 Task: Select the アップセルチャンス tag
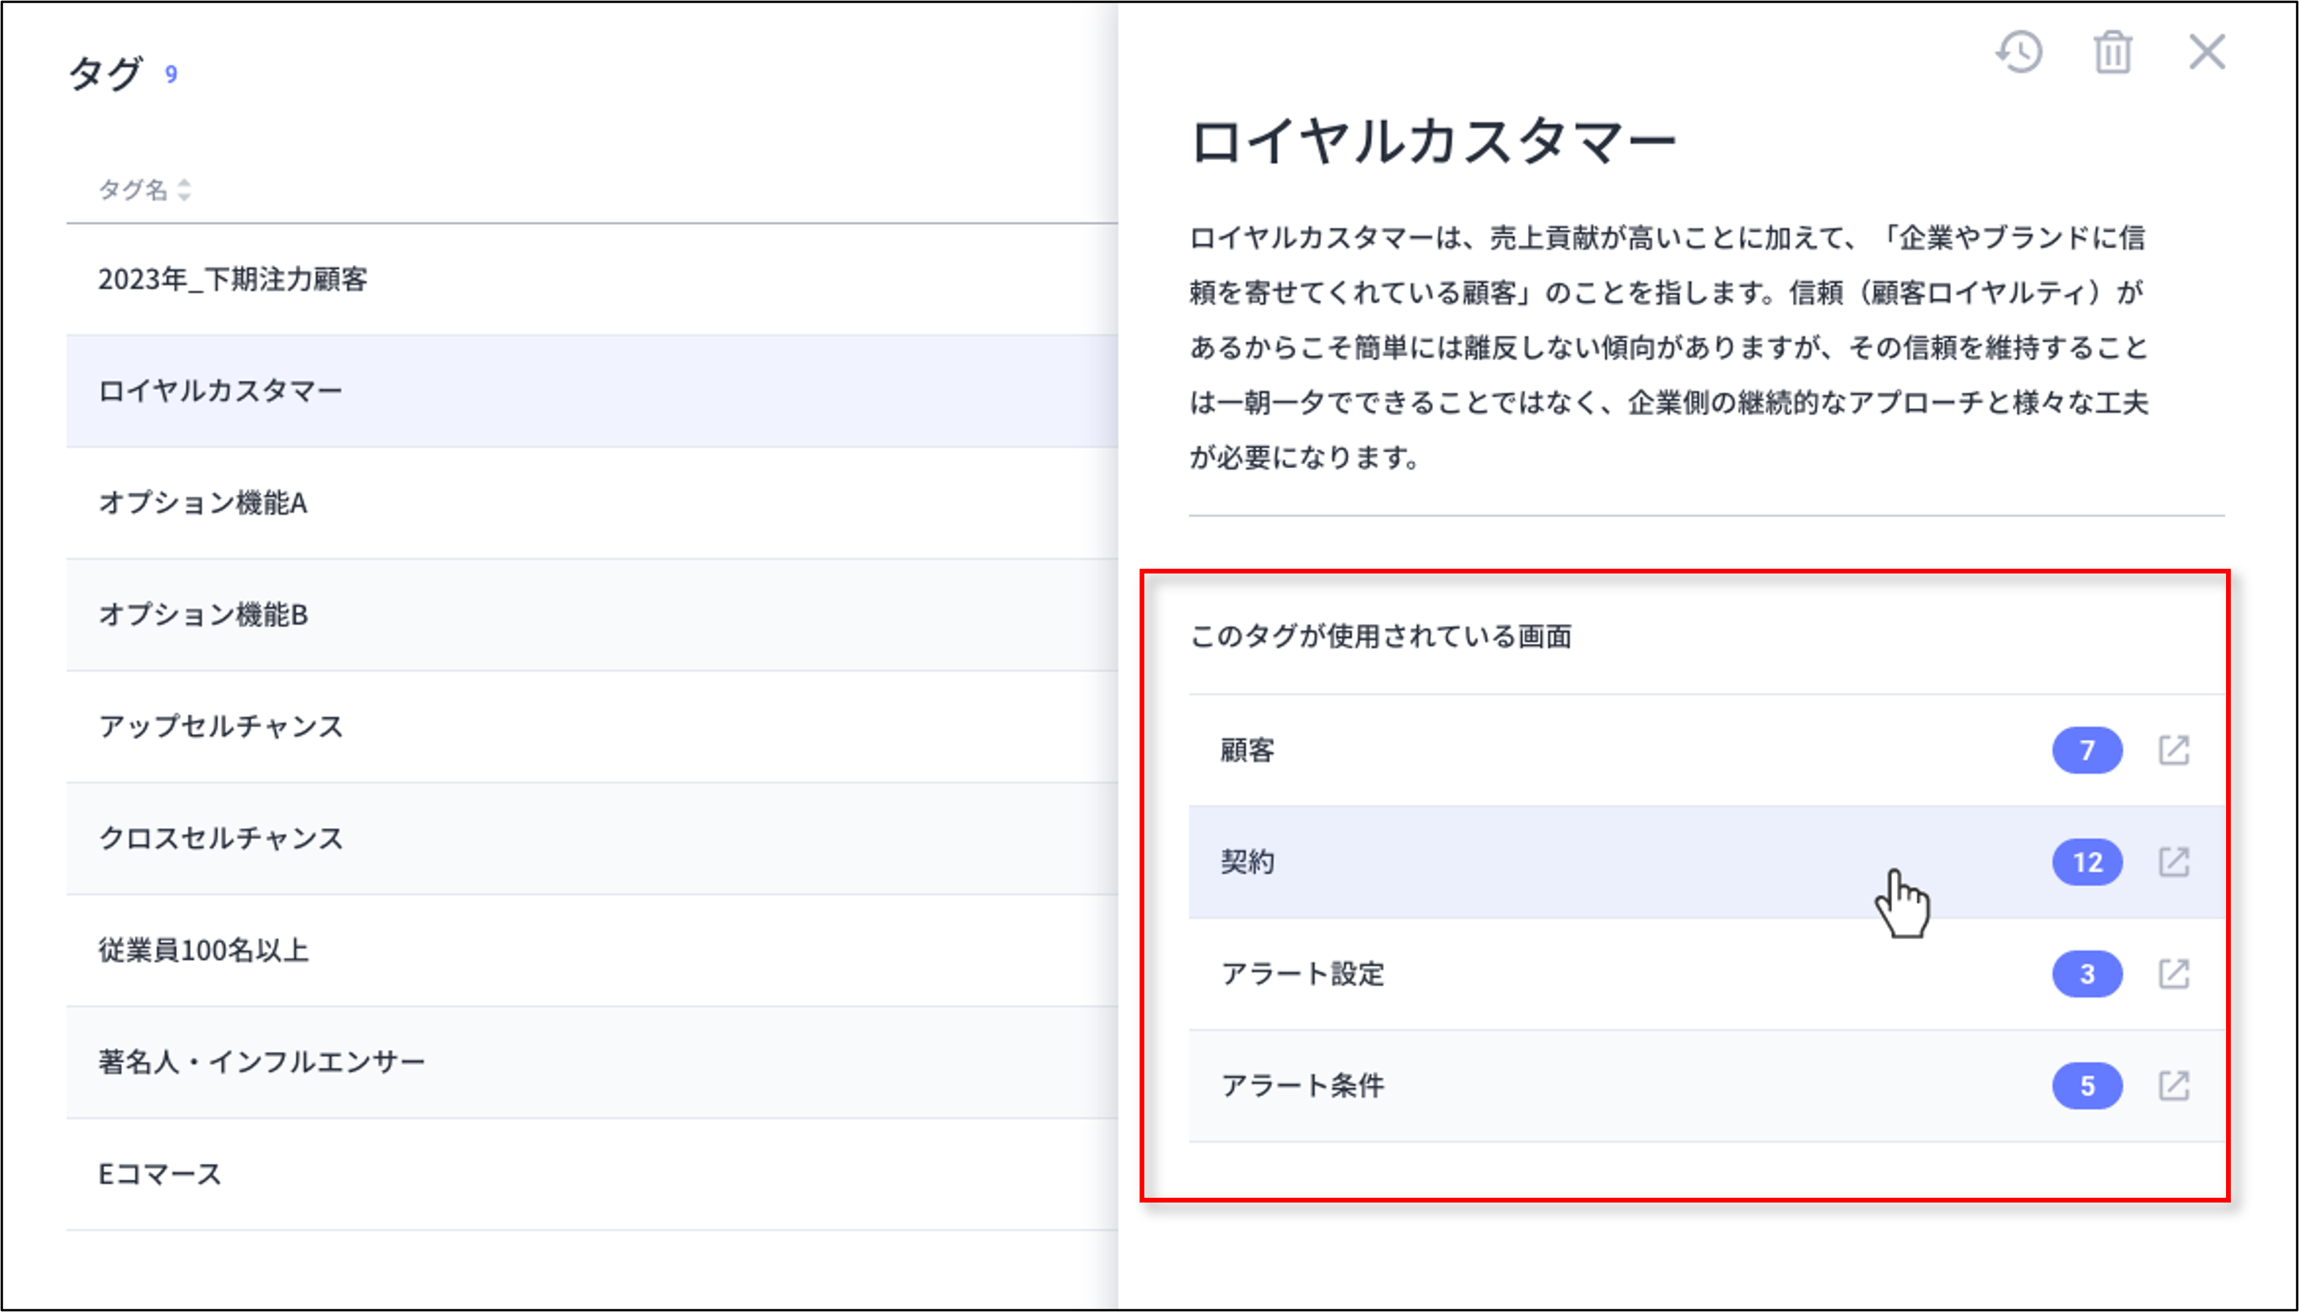(220, 727)
